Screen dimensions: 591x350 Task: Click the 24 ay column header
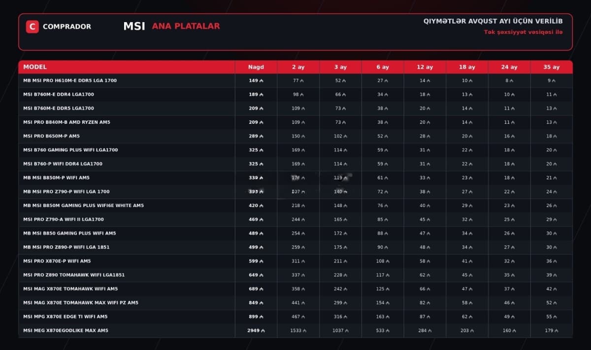(x=509, y=67)
